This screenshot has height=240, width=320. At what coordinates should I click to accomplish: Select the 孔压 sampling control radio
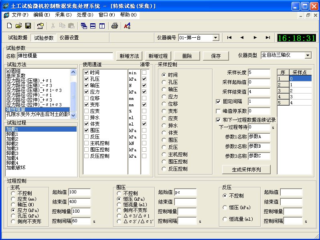click(164, 82)
